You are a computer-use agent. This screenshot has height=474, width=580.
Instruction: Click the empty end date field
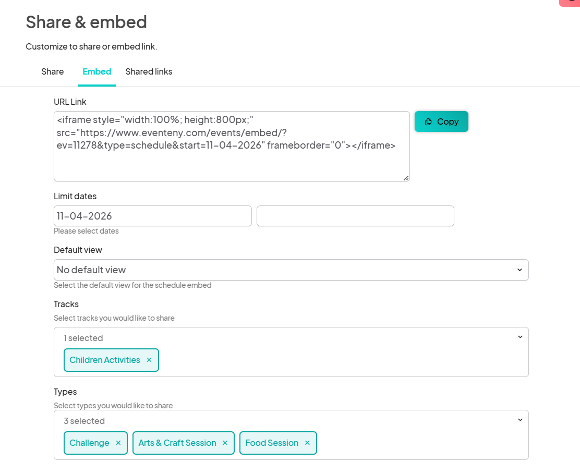click(x=355, y=216)
